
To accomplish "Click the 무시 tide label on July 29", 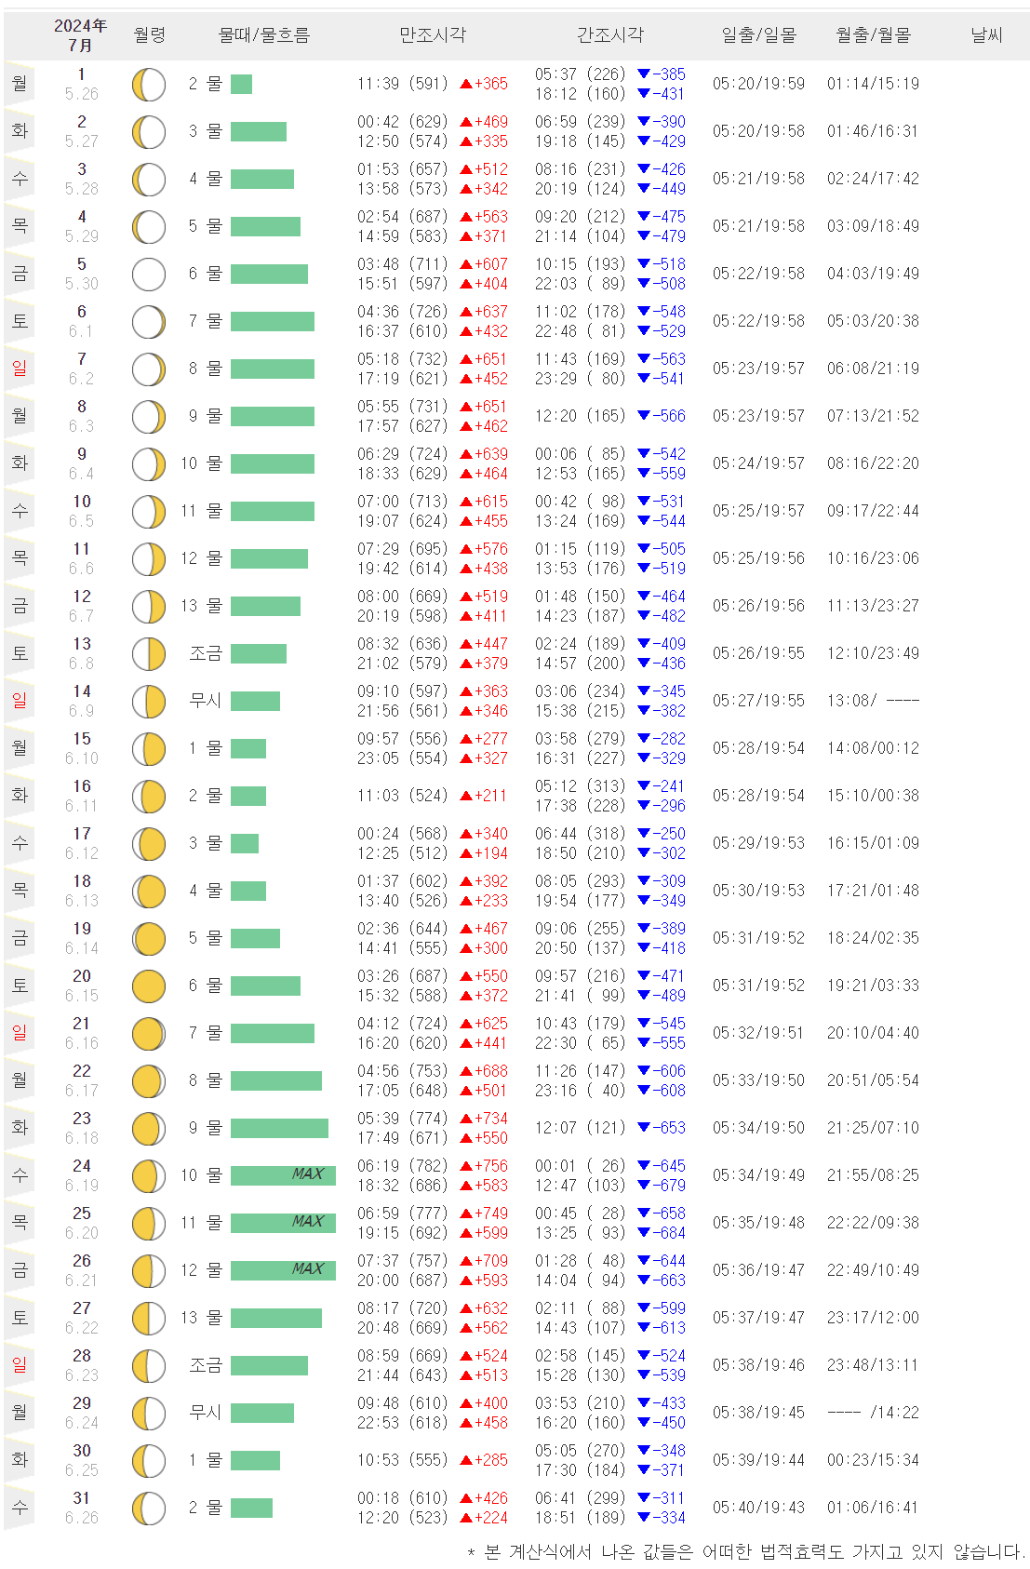I will pos(206,1413).
